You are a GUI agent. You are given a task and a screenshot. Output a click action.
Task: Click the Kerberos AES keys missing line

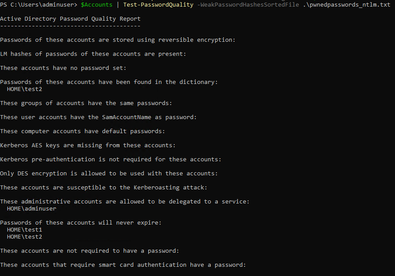(x=88, y=145)
